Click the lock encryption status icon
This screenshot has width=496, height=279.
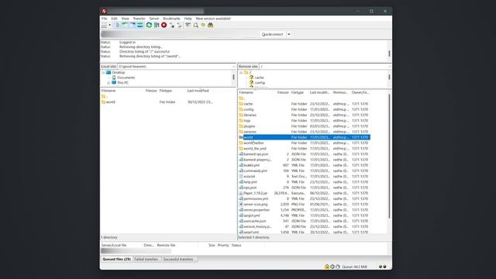[x=327, y=267]
